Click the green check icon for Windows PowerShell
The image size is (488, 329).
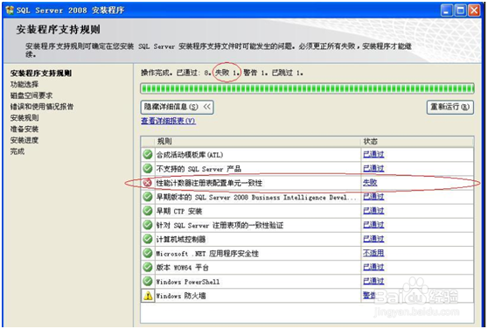148,281
